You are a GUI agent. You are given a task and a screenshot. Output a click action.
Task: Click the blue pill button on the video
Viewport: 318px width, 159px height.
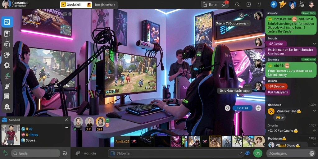[x=242, y=108]
